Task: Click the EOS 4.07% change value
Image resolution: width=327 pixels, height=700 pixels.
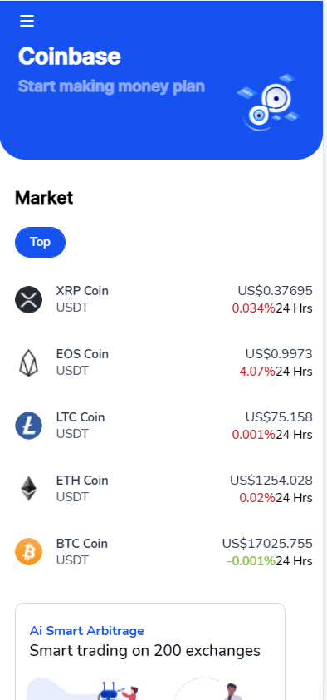Action: (257, 372)
